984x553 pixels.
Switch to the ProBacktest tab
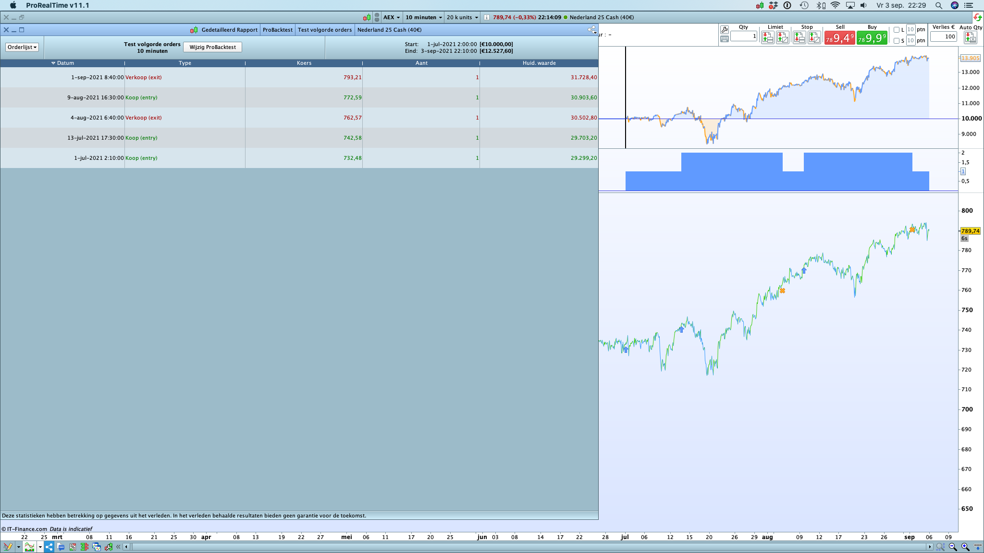(277, 30)
